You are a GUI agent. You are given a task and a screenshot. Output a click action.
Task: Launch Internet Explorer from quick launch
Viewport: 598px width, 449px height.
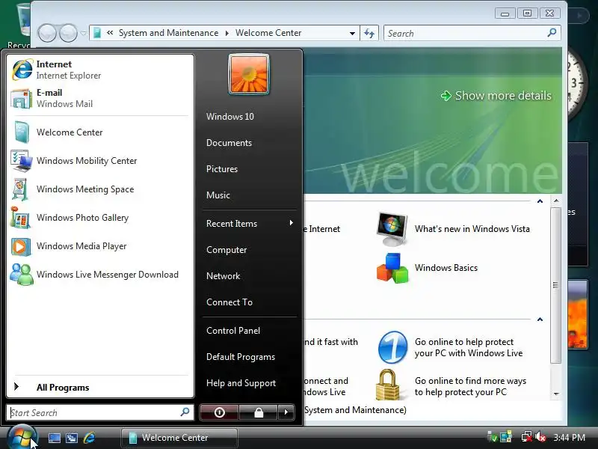point(89,438)
